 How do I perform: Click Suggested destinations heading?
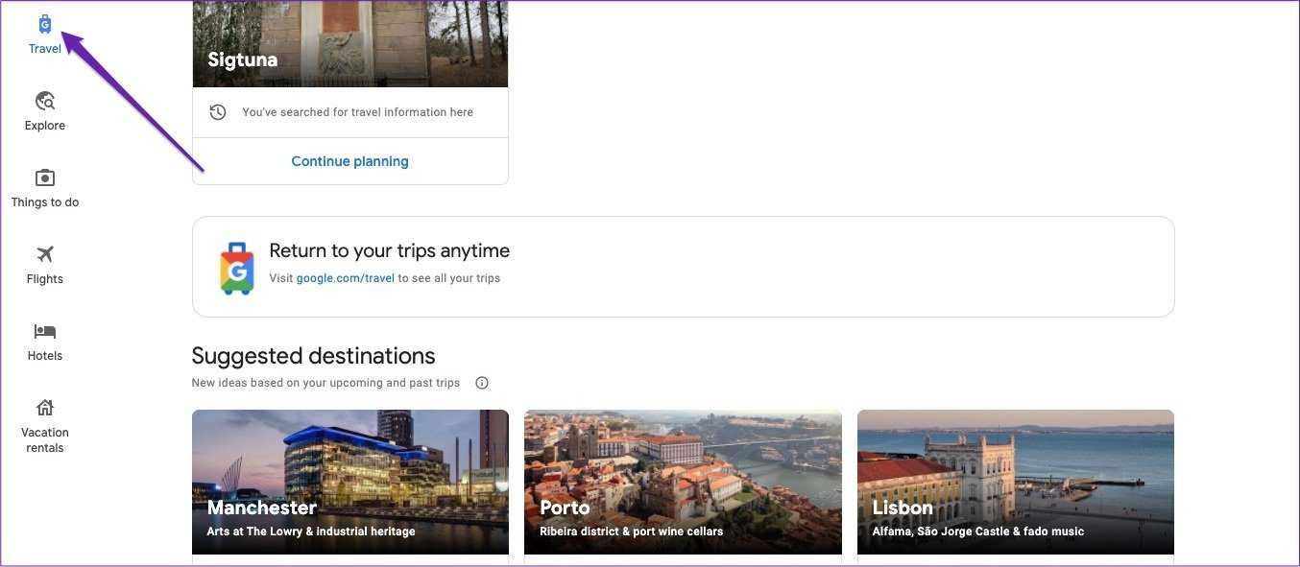[x=313, y=356]
